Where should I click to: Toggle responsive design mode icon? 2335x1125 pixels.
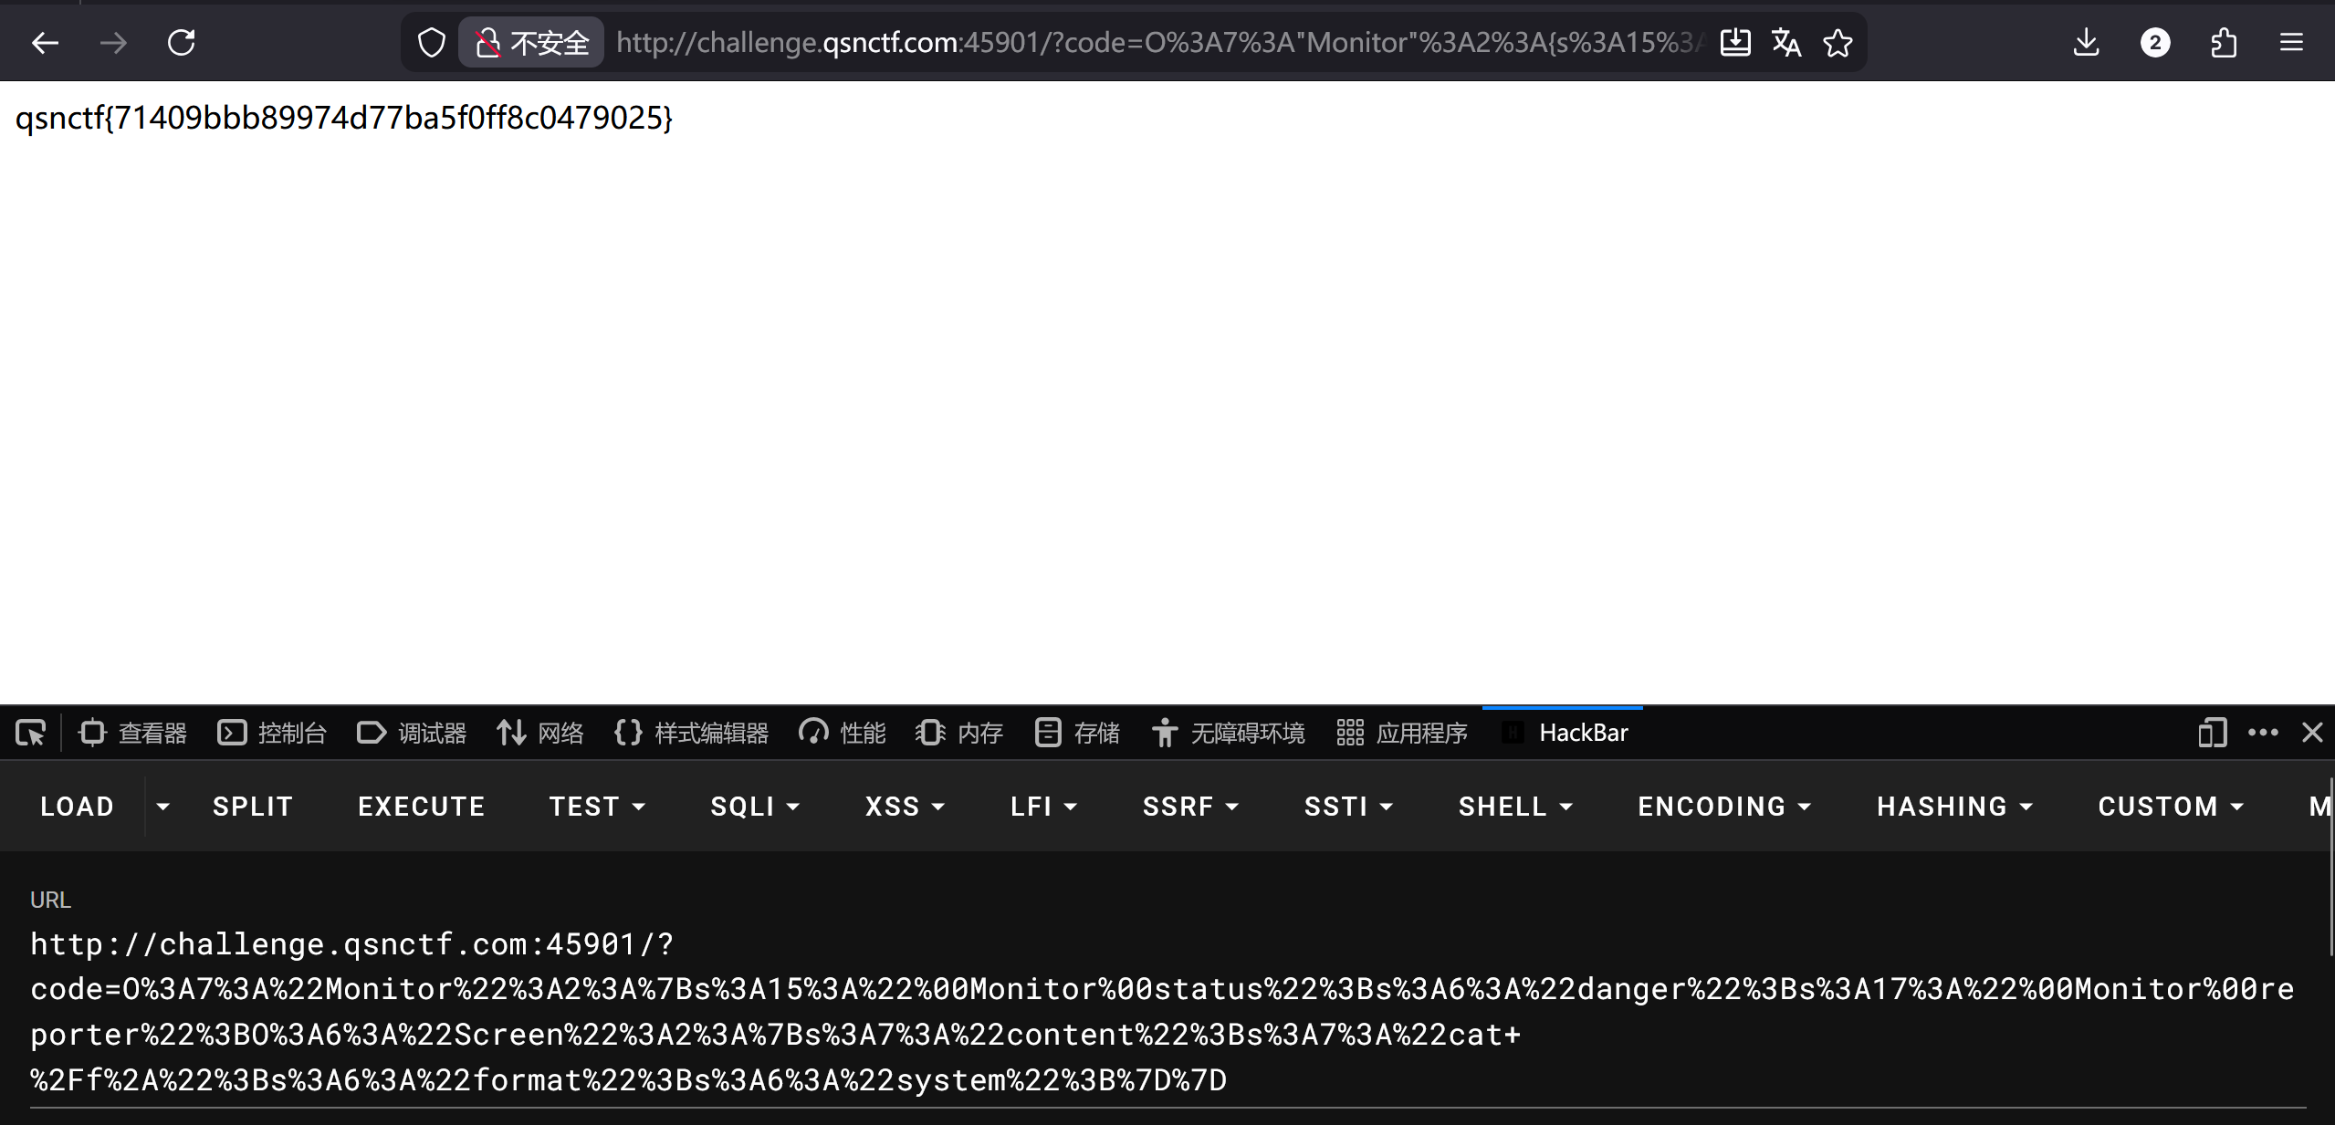tap(2212, 733)
